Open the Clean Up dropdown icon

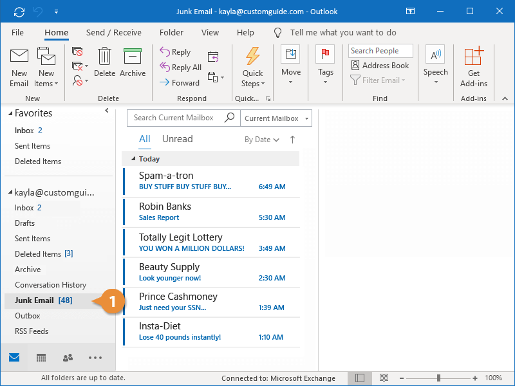[x=80, y=66]
